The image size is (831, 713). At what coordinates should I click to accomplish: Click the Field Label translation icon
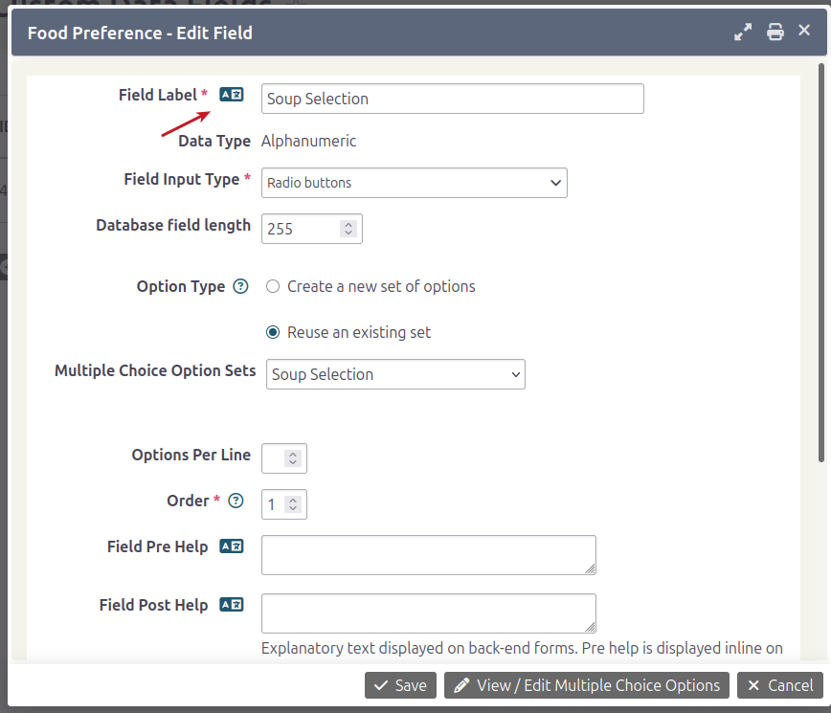click(x=231, y=95)
